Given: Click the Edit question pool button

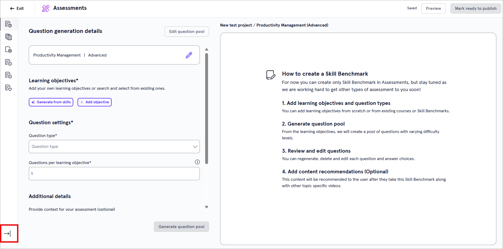Looking at the screenshot, I should (x=186, y=32).
